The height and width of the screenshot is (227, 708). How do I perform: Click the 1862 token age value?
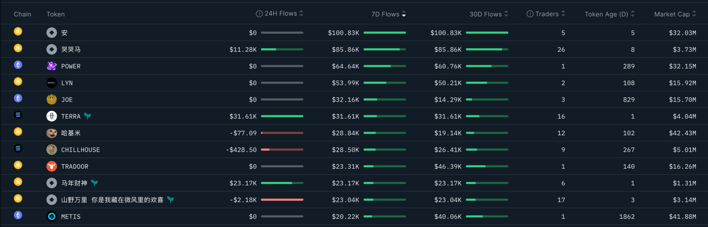pyautogui.click(x=627, y=217)
